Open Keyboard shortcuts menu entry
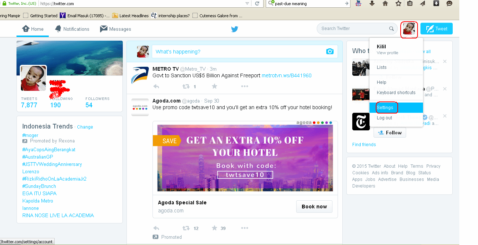The image size is (478, 245). point(396,93)
